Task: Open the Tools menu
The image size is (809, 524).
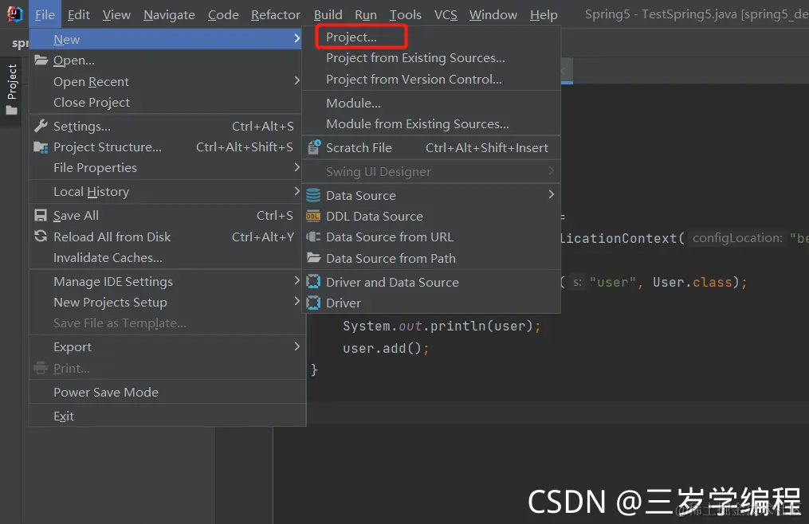Action: 405,15
